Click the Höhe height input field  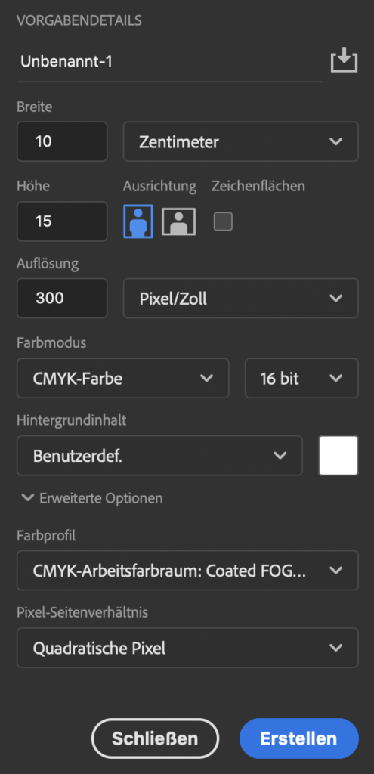pos(62,221)
